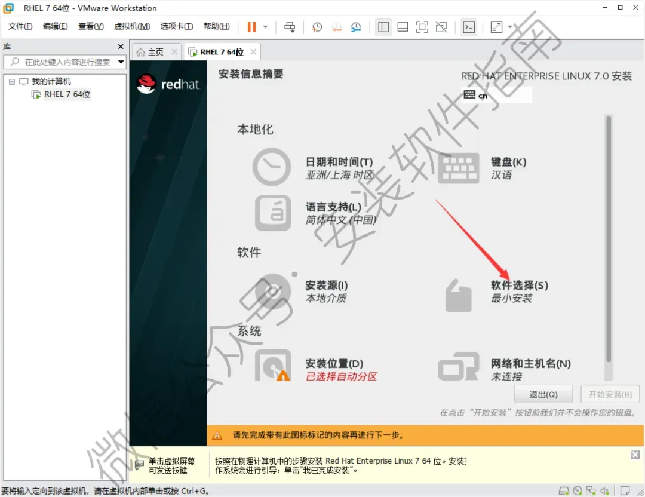Open 键盘(K) keyboard icon
The image size is (645, 497).
point(459,168)
